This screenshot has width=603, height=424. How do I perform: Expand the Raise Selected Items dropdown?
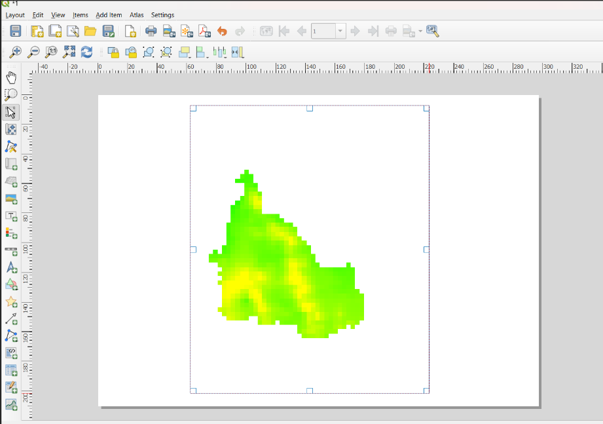(x=190, y=57)
